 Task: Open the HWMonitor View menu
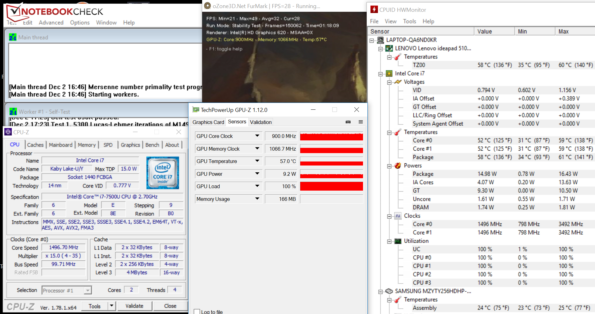click(391, 21)
